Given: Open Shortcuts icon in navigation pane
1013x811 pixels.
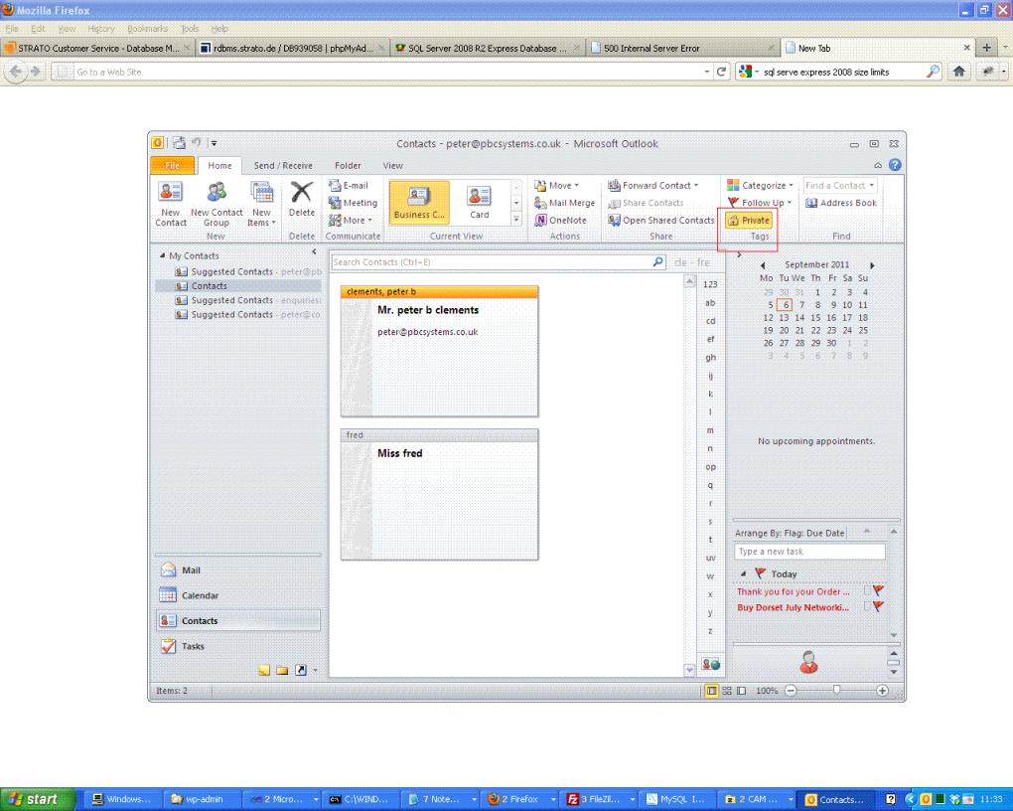Looking at the screenshot, I should [x=300, y=670].
